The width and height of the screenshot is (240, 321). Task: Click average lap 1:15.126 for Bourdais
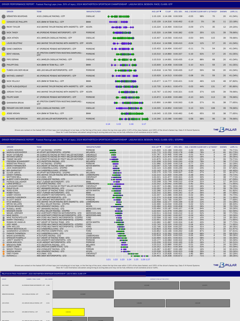[x=156, y=16]
